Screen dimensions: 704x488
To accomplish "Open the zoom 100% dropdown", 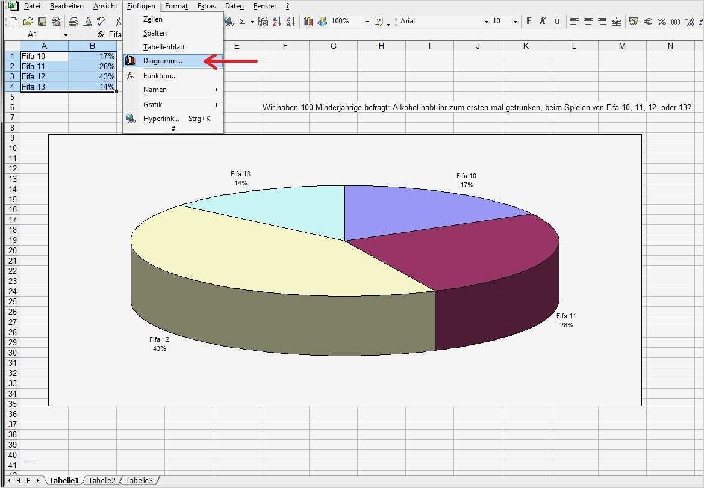I will pos(367,22).
